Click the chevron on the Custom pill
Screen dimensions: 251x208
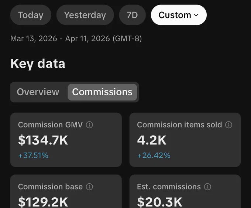pyautogui.click(x=196, y=15)
